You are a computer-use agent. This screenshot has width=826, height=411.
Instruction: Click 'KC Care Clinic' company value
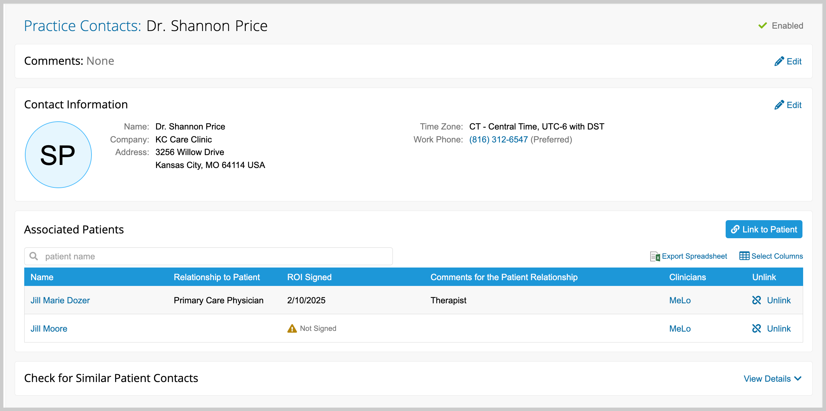click(184, 139)
